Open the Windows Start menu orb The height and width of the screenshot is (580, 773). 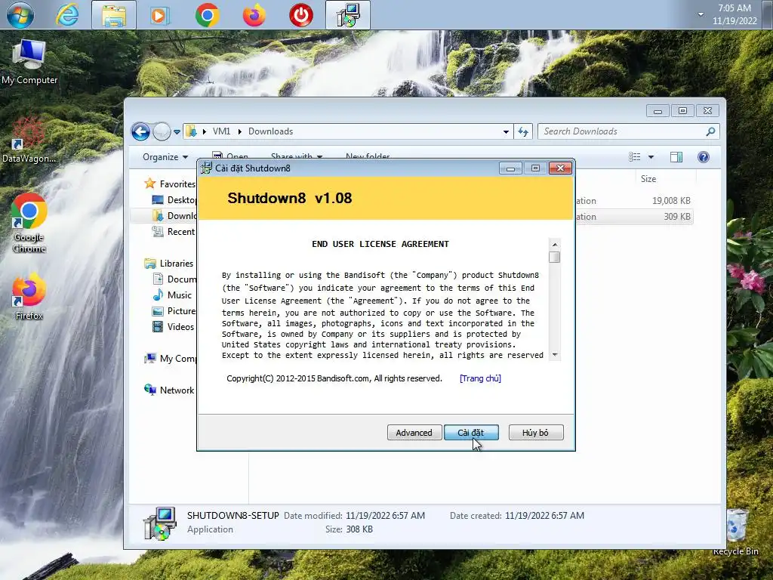coord(20,14)
